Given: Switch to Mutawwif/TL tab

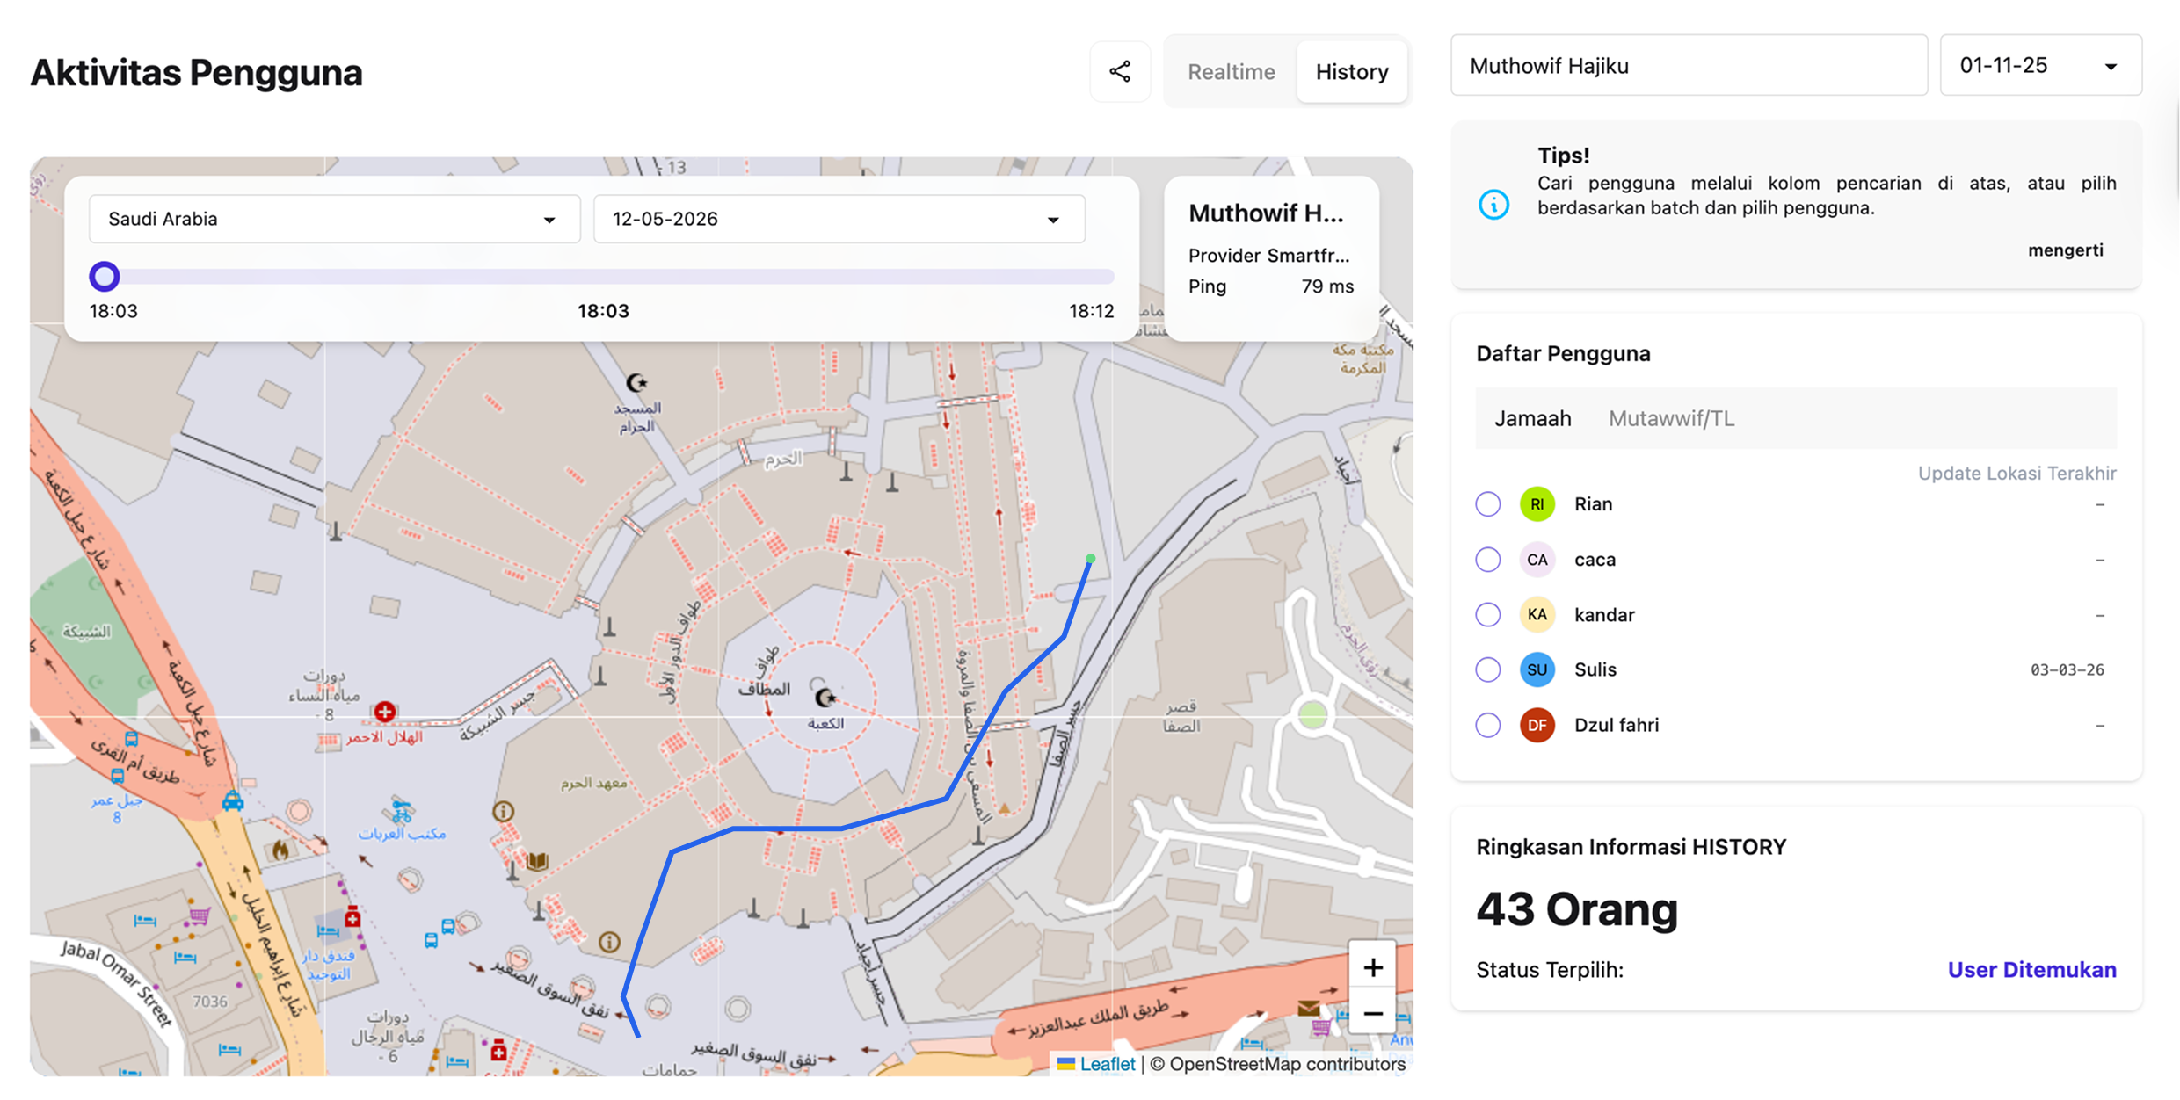Looking at the screenshot, I should coord(1671,418).
